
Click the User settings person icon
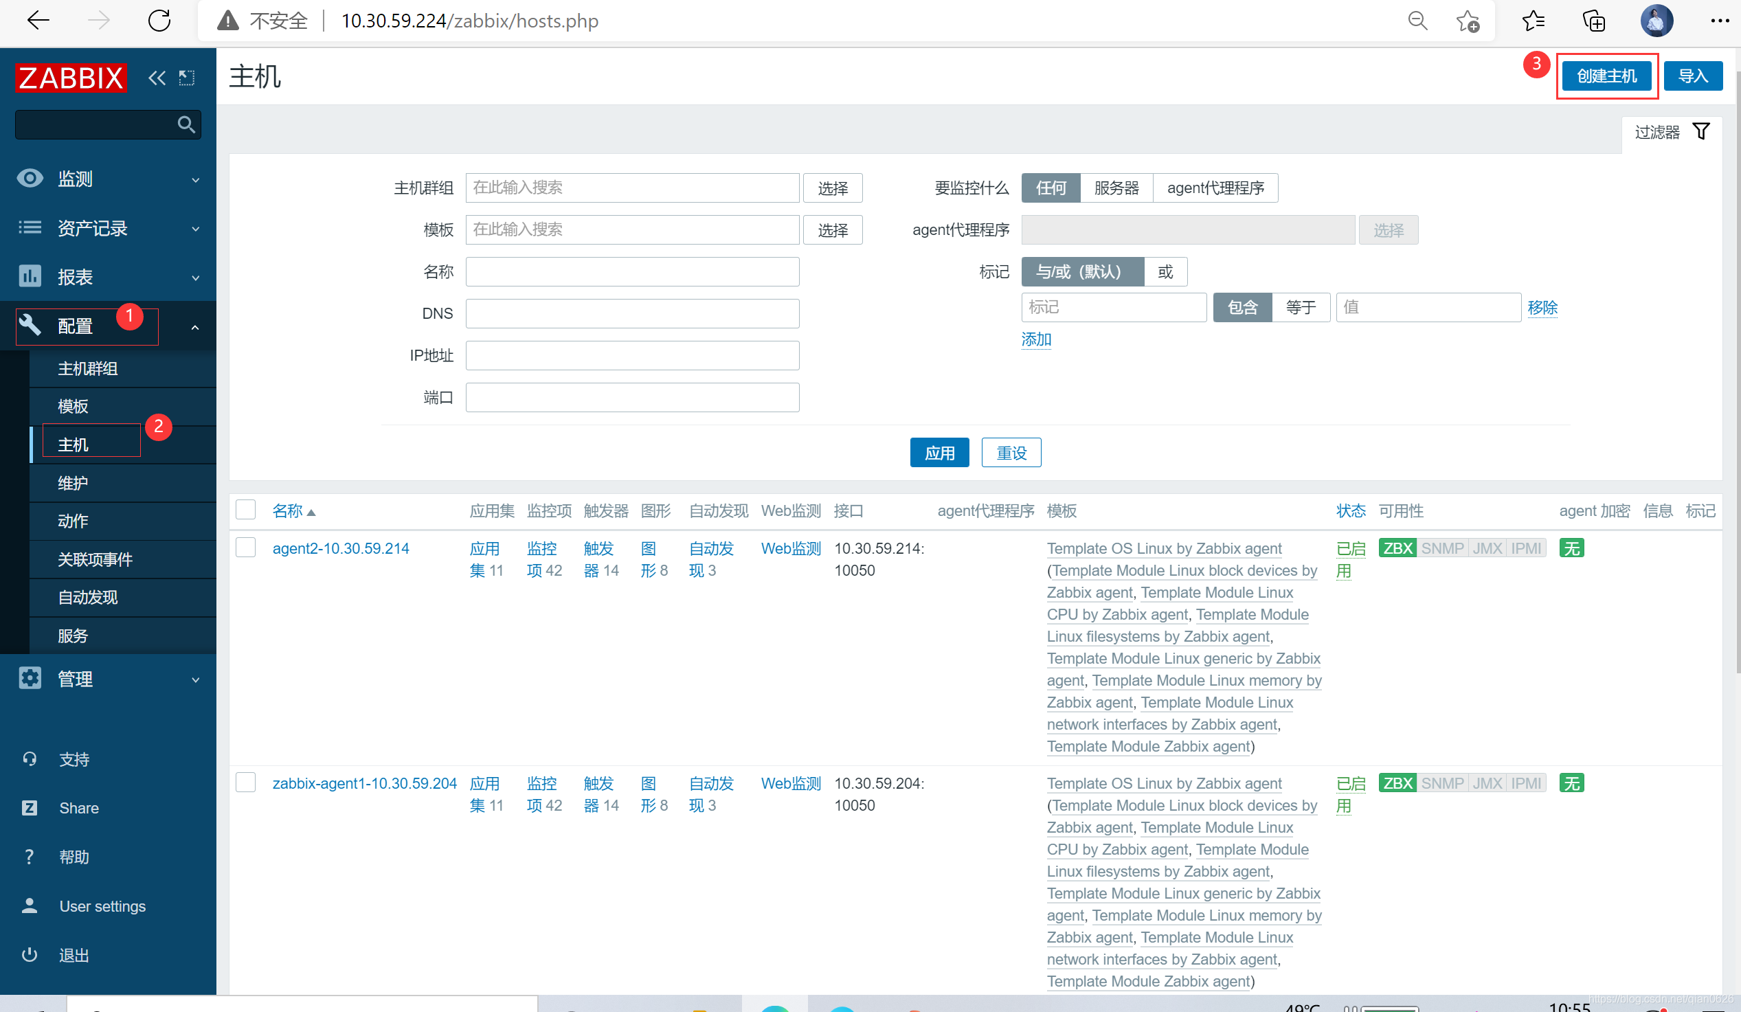(29, 906)
